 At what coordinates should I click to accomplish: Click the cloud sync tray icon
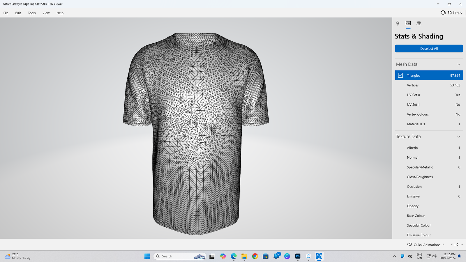[410, 256]
